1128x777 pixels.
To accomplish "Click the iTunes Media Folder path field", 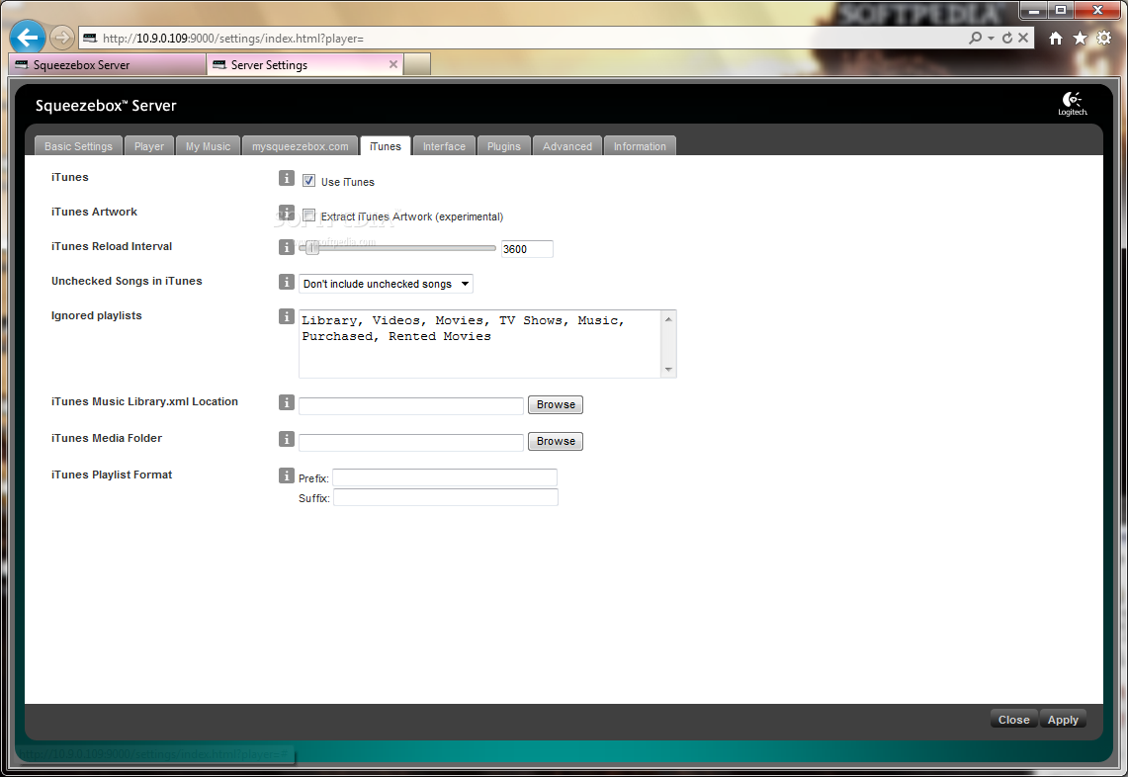I will [411, 443].
